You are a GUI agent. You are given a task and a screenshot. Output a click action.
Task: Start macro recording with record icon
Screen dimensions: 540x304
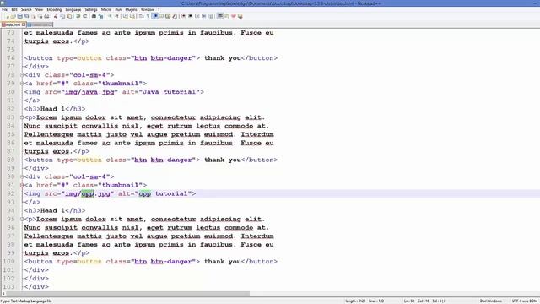pyautogui.click(x=184, y=16)
